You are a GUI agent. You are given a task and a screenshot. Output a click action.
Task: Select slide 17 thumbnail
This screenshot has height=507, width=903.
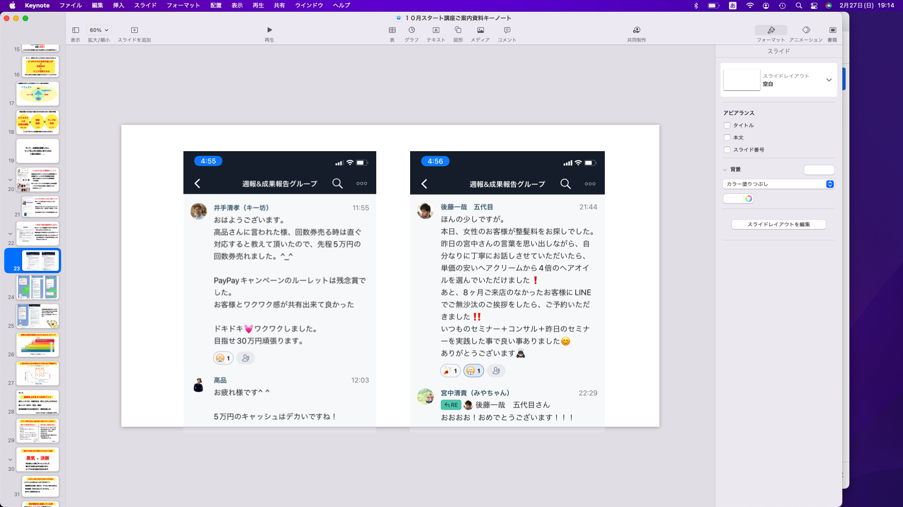click(38, 93)
